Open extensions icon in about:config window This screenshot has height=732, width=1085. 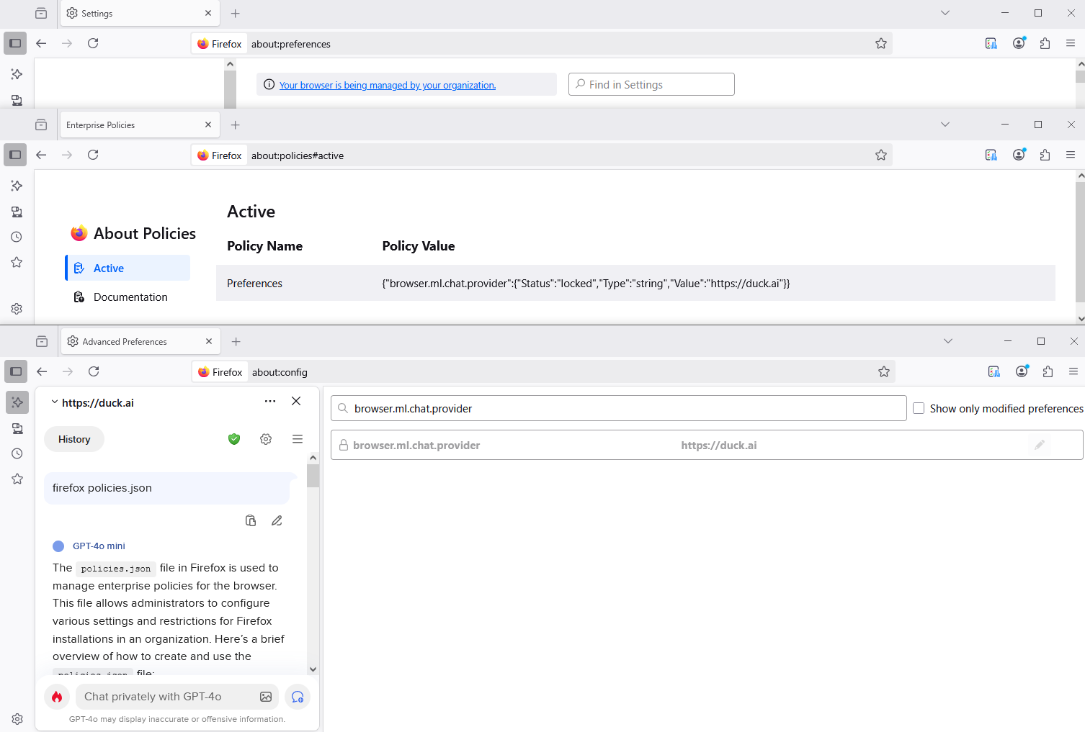point(1048,371)
